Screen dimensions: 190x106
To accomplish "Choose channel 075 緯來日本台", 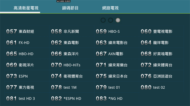I will click(x=117, y=76).
